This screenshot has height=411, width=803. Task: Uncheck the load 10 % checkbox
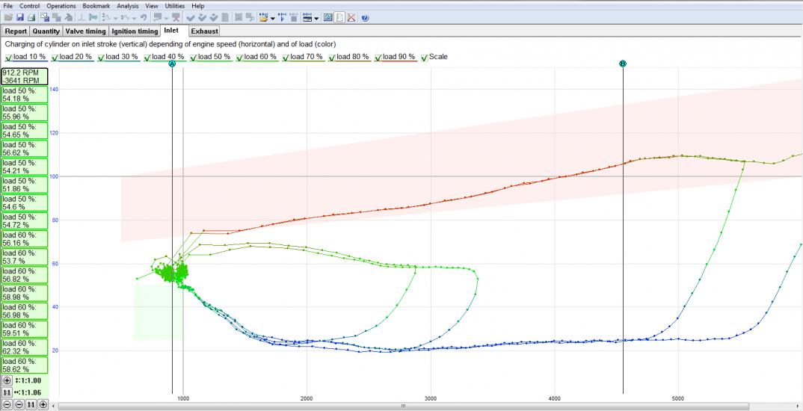pos(8,58)
